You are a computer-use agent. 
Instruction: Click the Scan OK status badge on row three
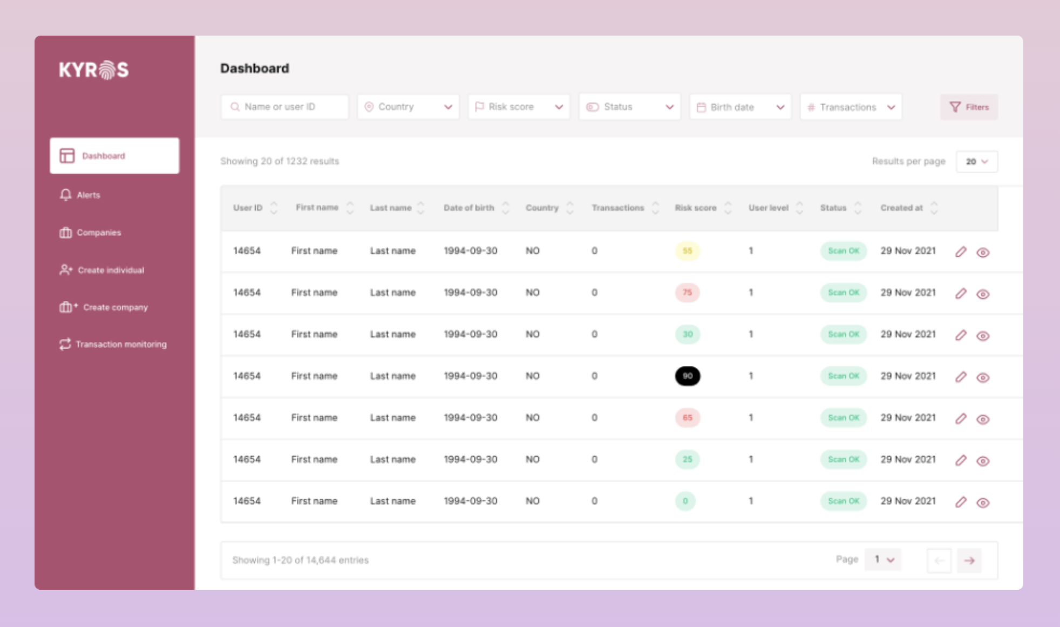[843, 335]
